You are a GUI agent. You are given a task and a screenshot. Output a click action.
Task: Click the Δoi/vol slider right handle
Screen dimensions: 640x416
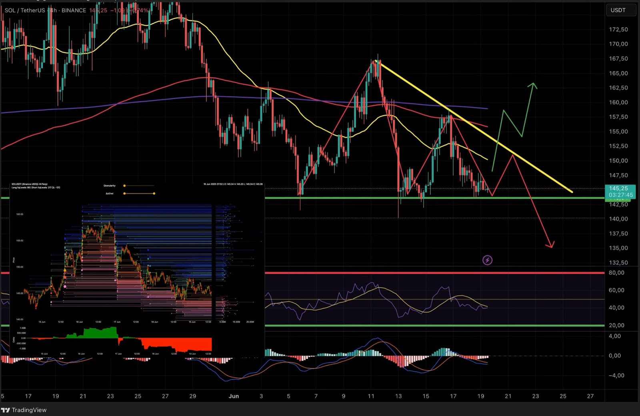click(x=154, y=193)
